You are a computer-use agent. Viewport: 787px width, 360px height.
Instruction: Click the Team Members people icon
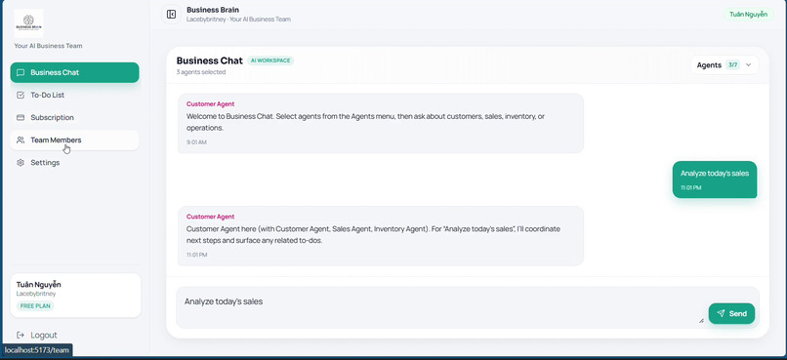coord(21,140)
